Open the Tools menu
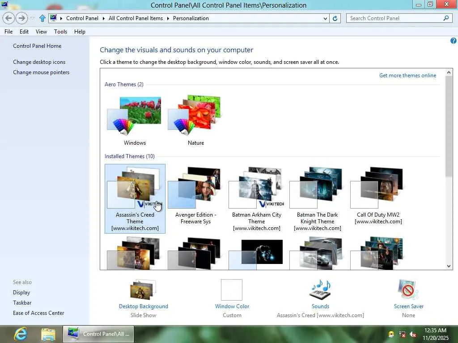458x343 pixels. click(60, 32)
